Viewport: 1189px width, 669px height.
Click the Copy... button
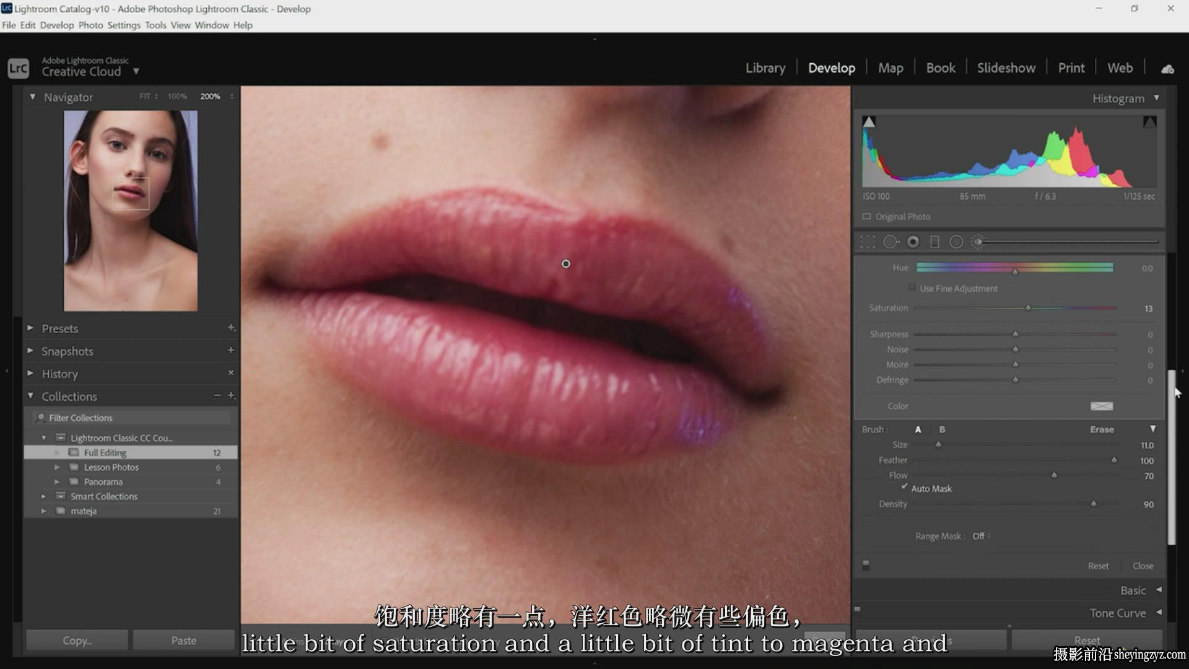77,641
